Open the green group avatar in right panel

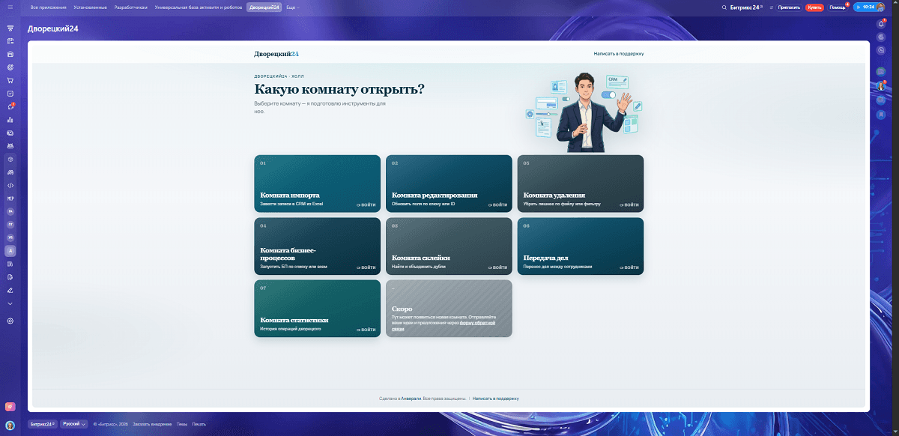tap(882, 71)
